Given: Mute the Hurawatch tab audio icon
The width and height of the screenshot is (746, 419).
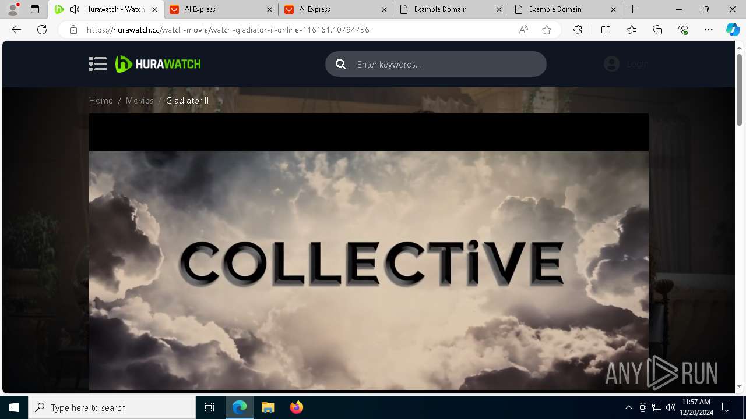Looking at the screenshot, I should click(x=75, y=9).
